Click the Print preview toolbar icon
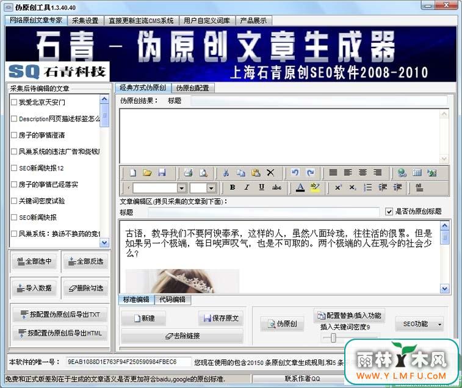 tap(203, 173)
